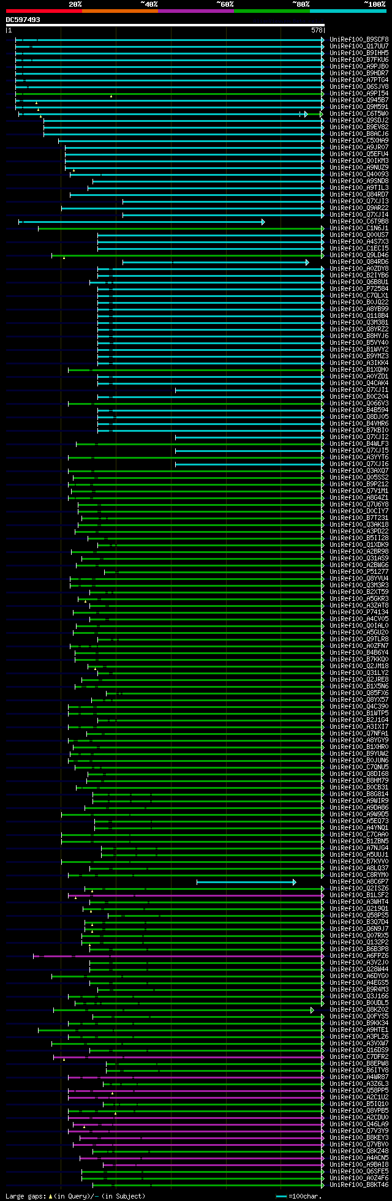Click the purple alignment bar of A6FPZ6
This screenshot has height=1201, width=392.
pyautogui.click(x=178, y=956)
